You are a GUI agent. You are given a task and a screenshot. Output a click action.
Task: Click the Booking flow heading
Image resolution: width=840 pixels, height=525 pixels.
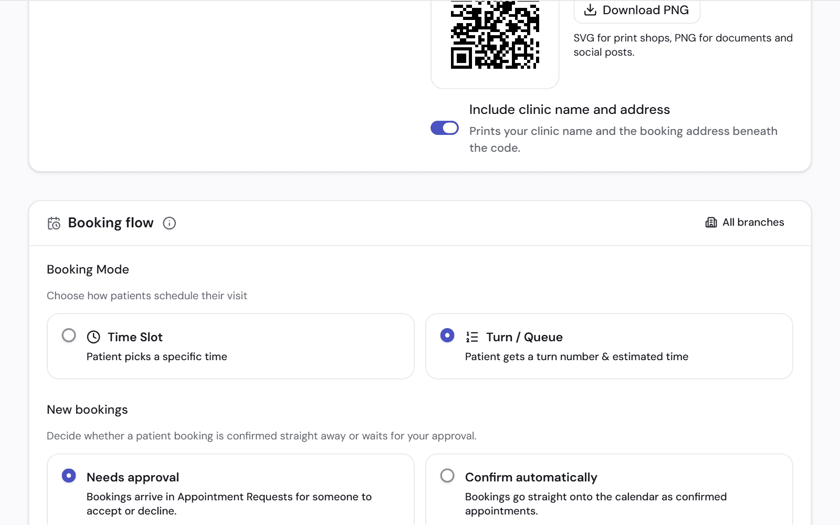(111, 223)
